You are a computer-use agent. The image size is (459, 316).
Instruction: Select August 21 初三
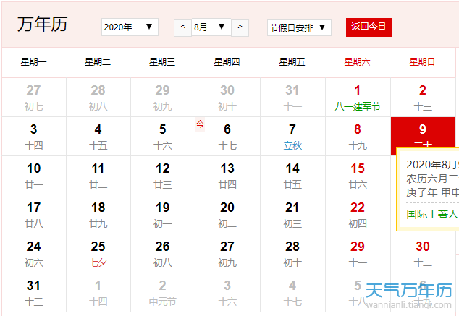pyautogui.click(x=292, y=215)
